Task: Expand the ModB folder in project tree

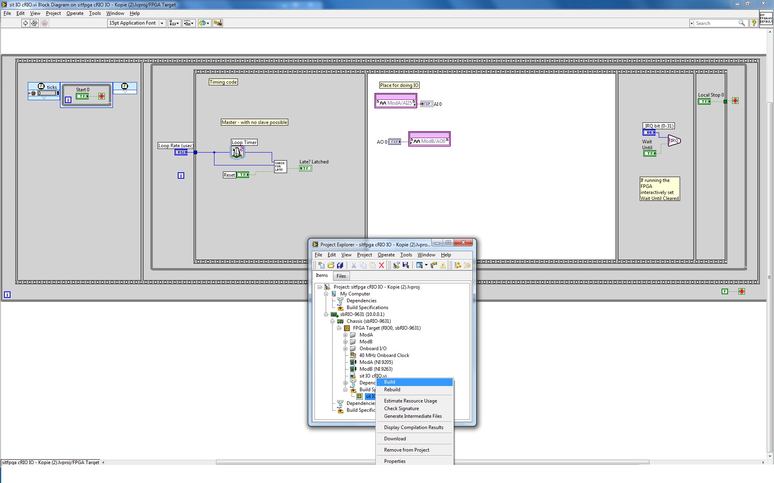Action: click(345, 342)
